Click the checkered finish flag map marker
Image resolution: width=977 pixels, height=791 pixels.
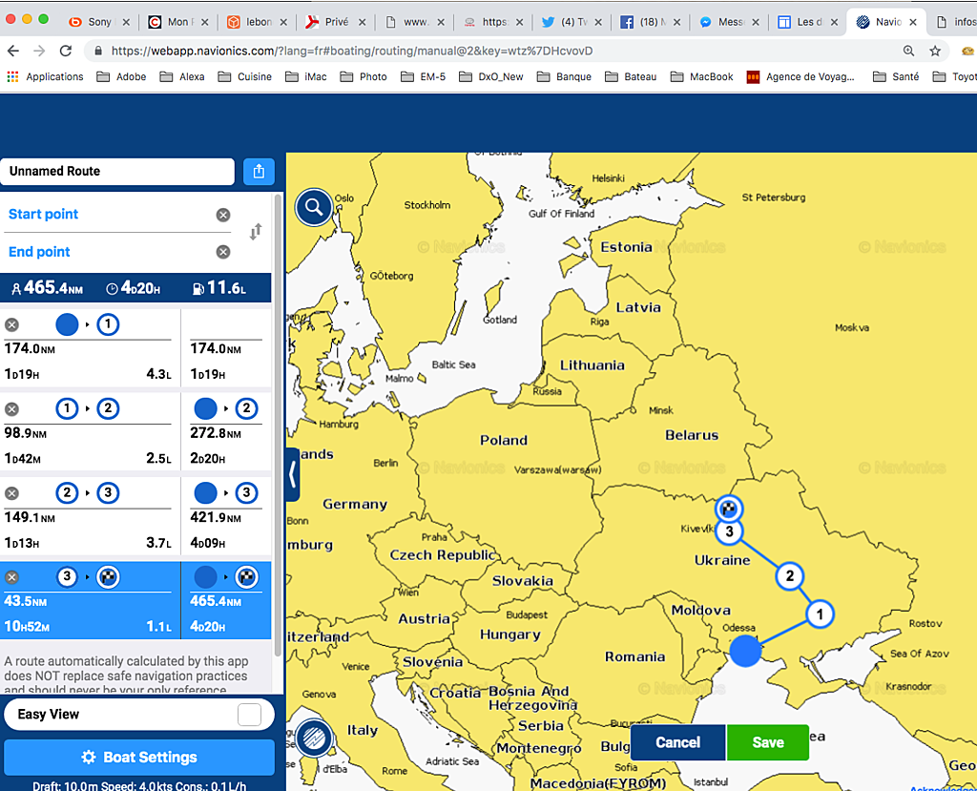pos(729,509)
